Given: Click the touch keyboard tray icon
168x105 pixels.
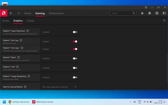Looking at the screenshot, I should tap(135, 102).
